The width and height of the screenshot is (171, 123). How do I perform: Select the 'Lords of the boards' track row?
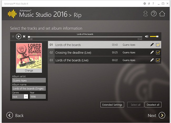(x=104, y=45)
